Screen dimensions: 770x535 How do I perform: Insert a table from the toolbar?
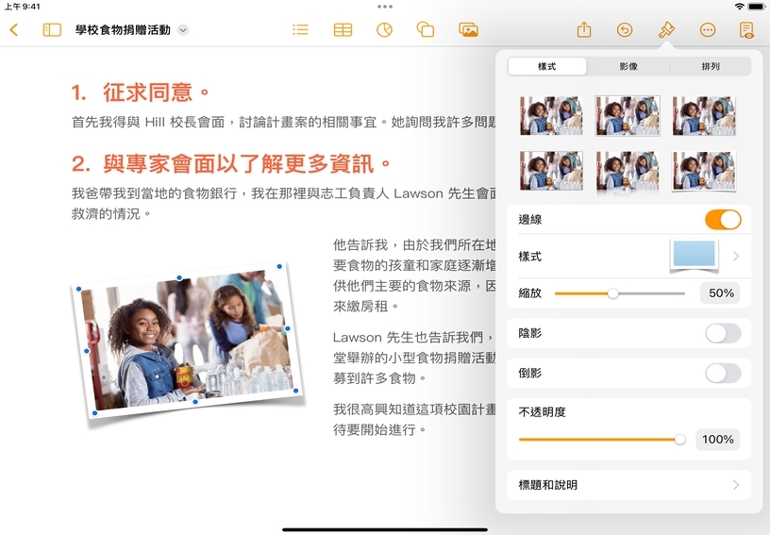pyautogui.click(x=343, y=30)
